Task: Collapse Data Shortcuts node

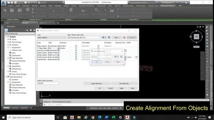Action: (x=6, y=77)
